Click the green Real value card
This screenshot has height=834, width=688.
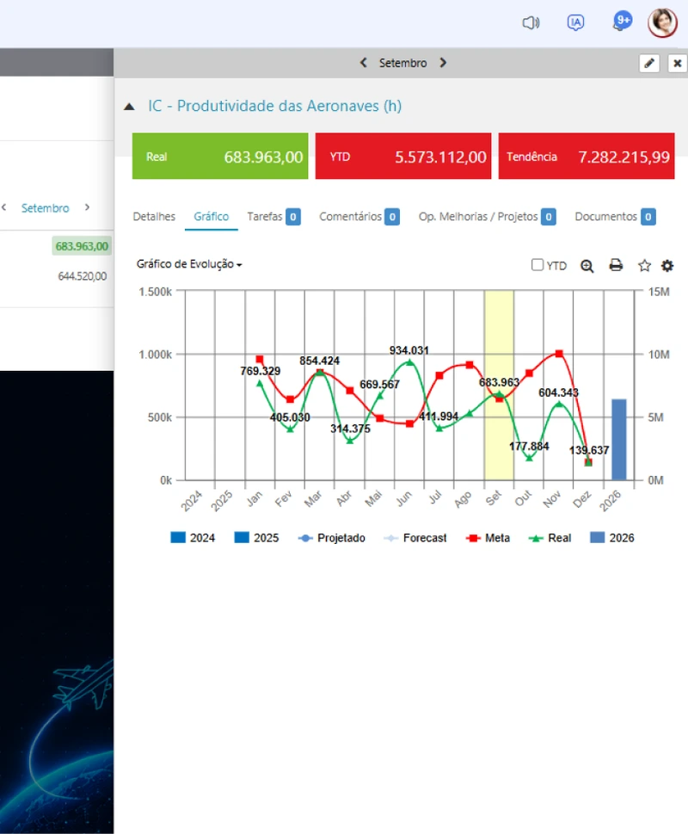220,157
